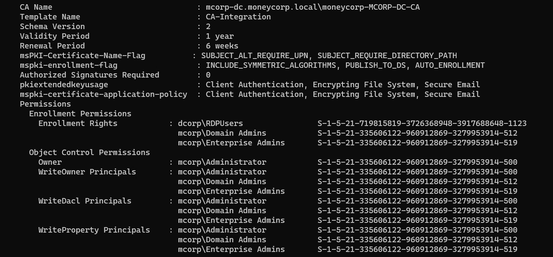
Task: Click Secure Email in mspki-certificate-application-policy line
Action: [452, 94]
